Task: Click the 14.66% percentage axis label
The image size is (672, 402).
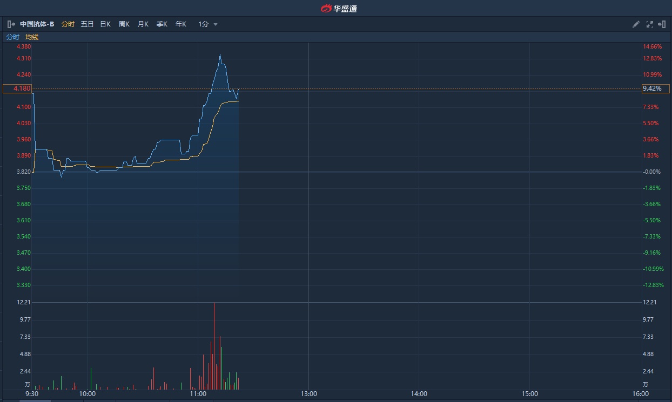Action: point(652,47)
